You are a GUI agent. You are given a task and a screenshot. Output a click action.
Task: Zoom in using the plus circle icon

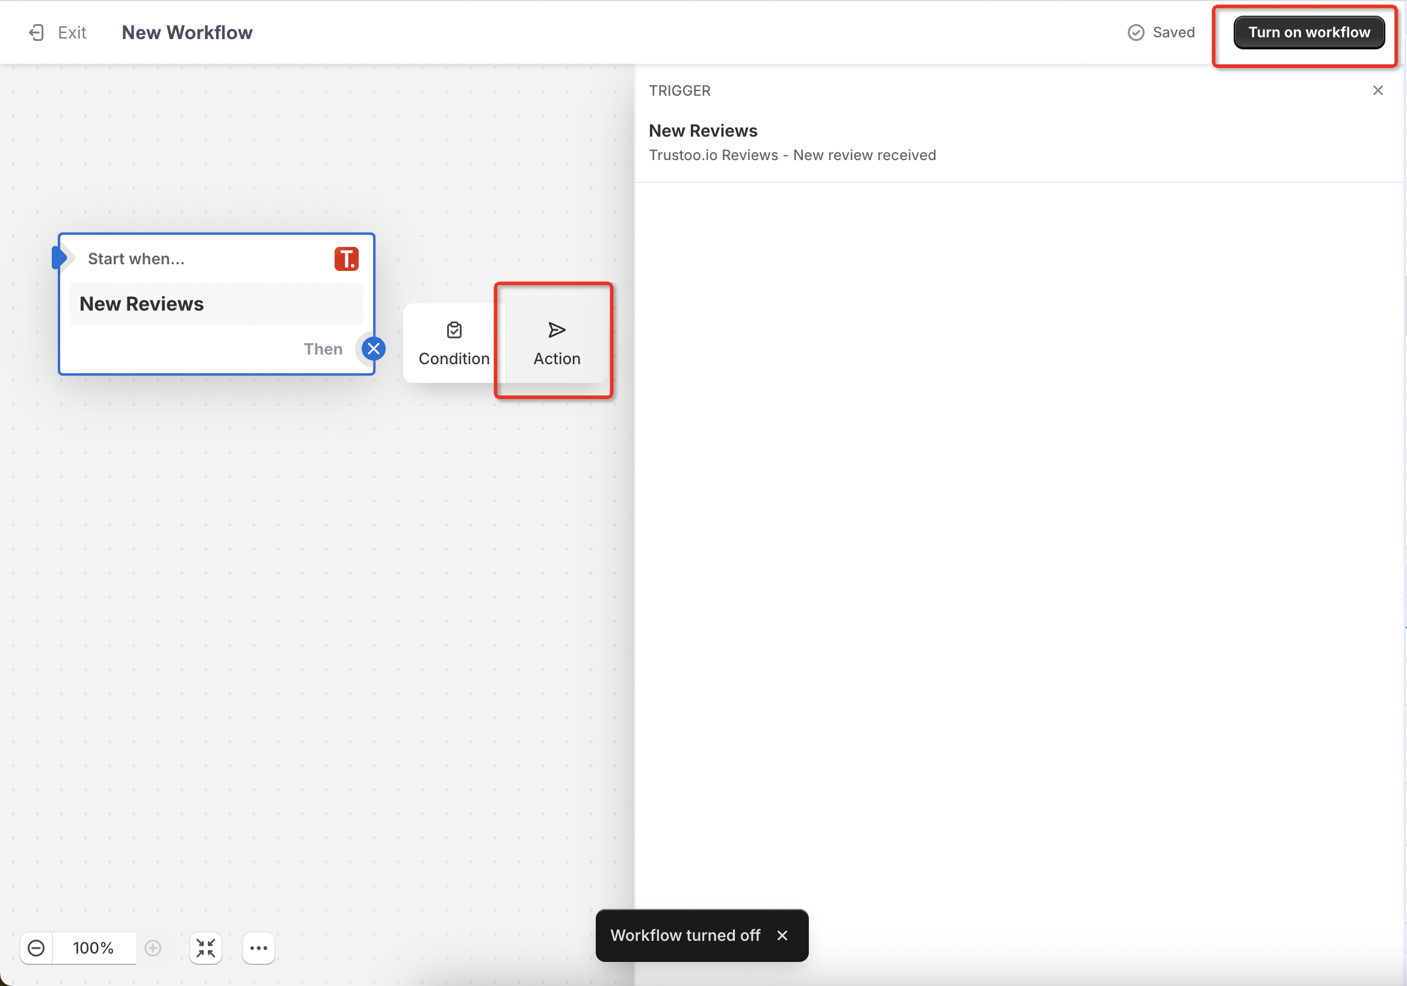point(153,948)
